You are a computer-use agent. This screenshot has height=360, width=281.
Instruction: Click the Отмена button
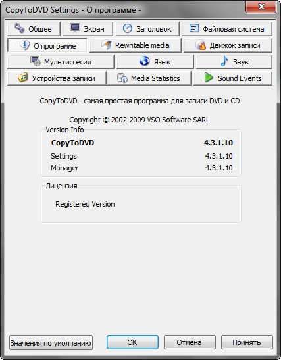point(190,342)
